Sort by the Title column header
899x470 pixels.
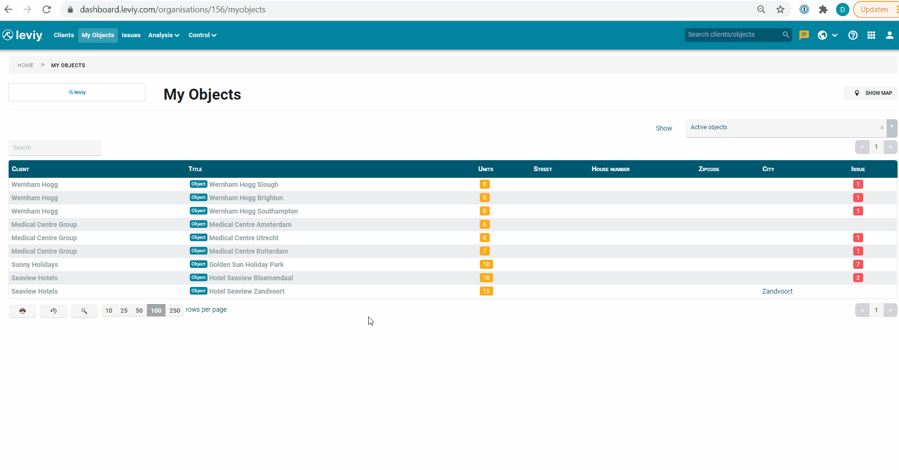tap(195, 169)
